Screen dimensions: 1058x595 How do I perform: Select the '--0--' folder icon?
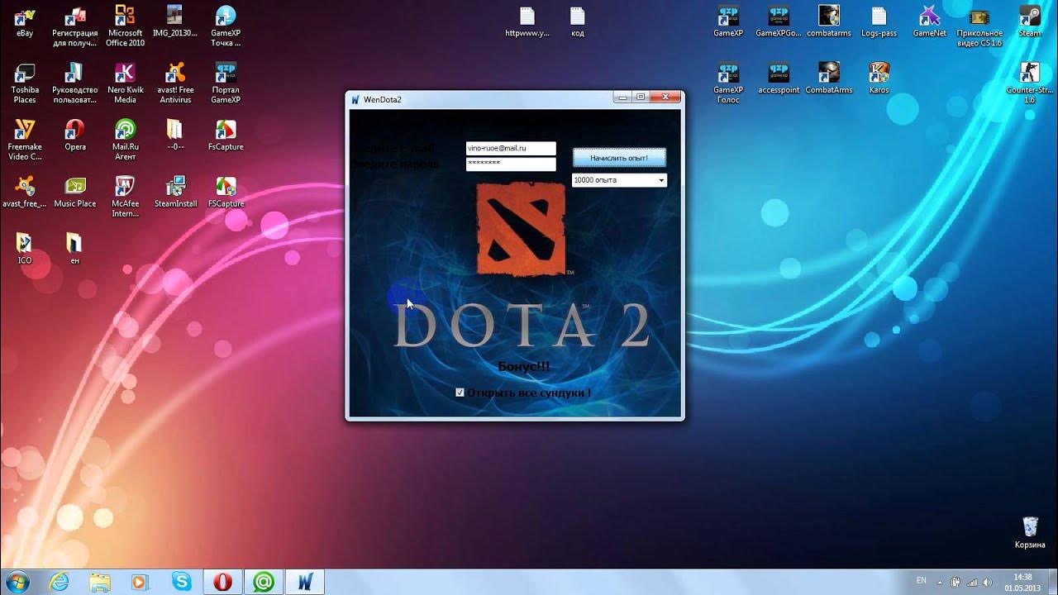pos(174,135)
